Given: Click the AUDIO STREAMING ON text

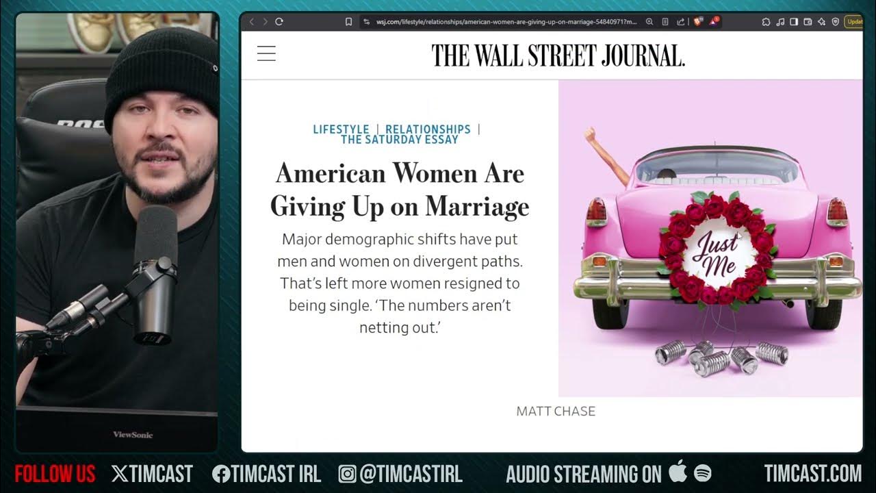Looking at the screenshot, I should [583, 473].
